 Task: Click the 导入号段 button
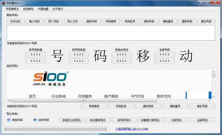(x=54, y=21)
